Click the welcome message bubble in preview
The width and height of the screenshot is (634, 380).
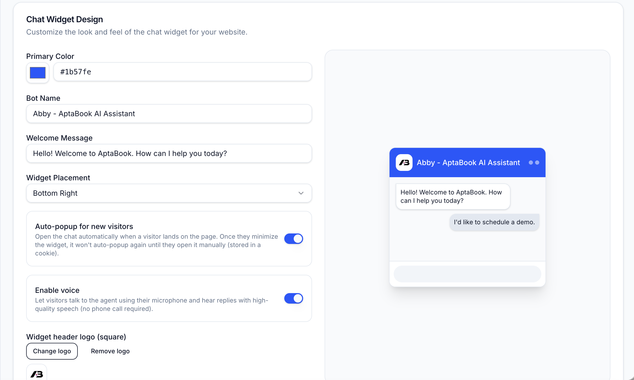[453, 197]
